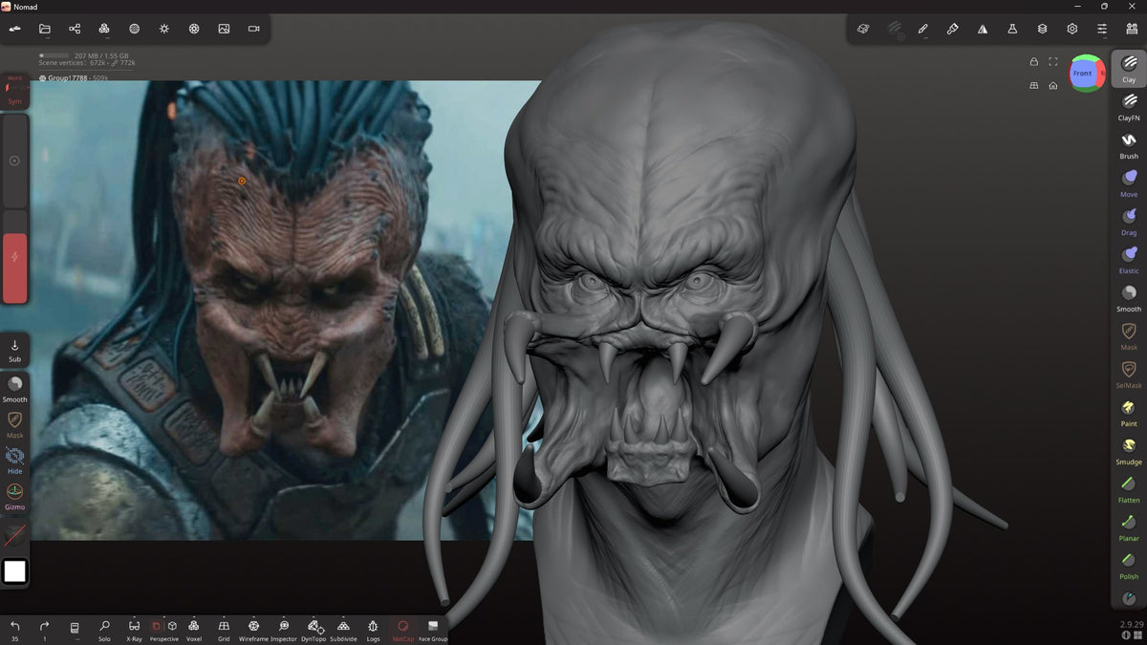This screenshot has height=645, width=1147.
Task: Open the Background image menu
Action: (x=224, y=29)
